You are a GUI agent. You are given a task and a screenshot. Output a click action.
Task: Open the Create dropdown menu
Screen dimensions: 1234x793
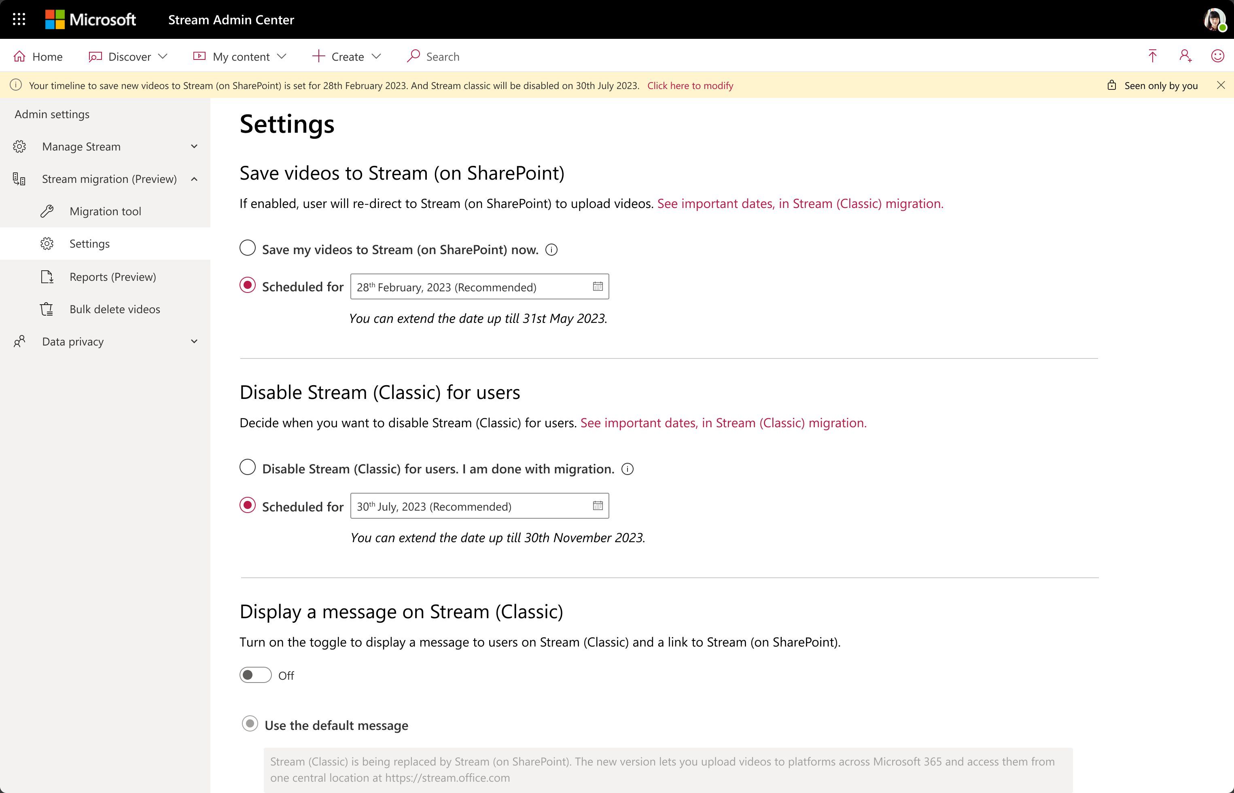pyautogui.click(x=347, y=57)
